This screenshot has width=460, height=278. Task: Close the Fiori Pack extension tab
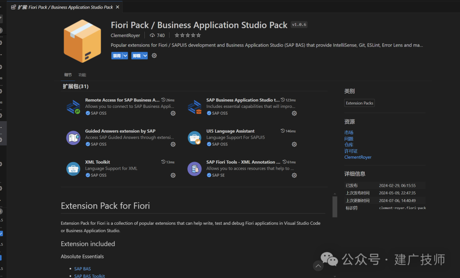click(x=118, y=7)
